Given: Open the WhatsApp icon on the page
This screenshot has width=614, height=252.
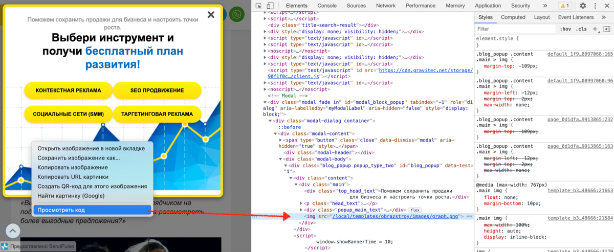Looking at the screenshot, I should 236,14.
